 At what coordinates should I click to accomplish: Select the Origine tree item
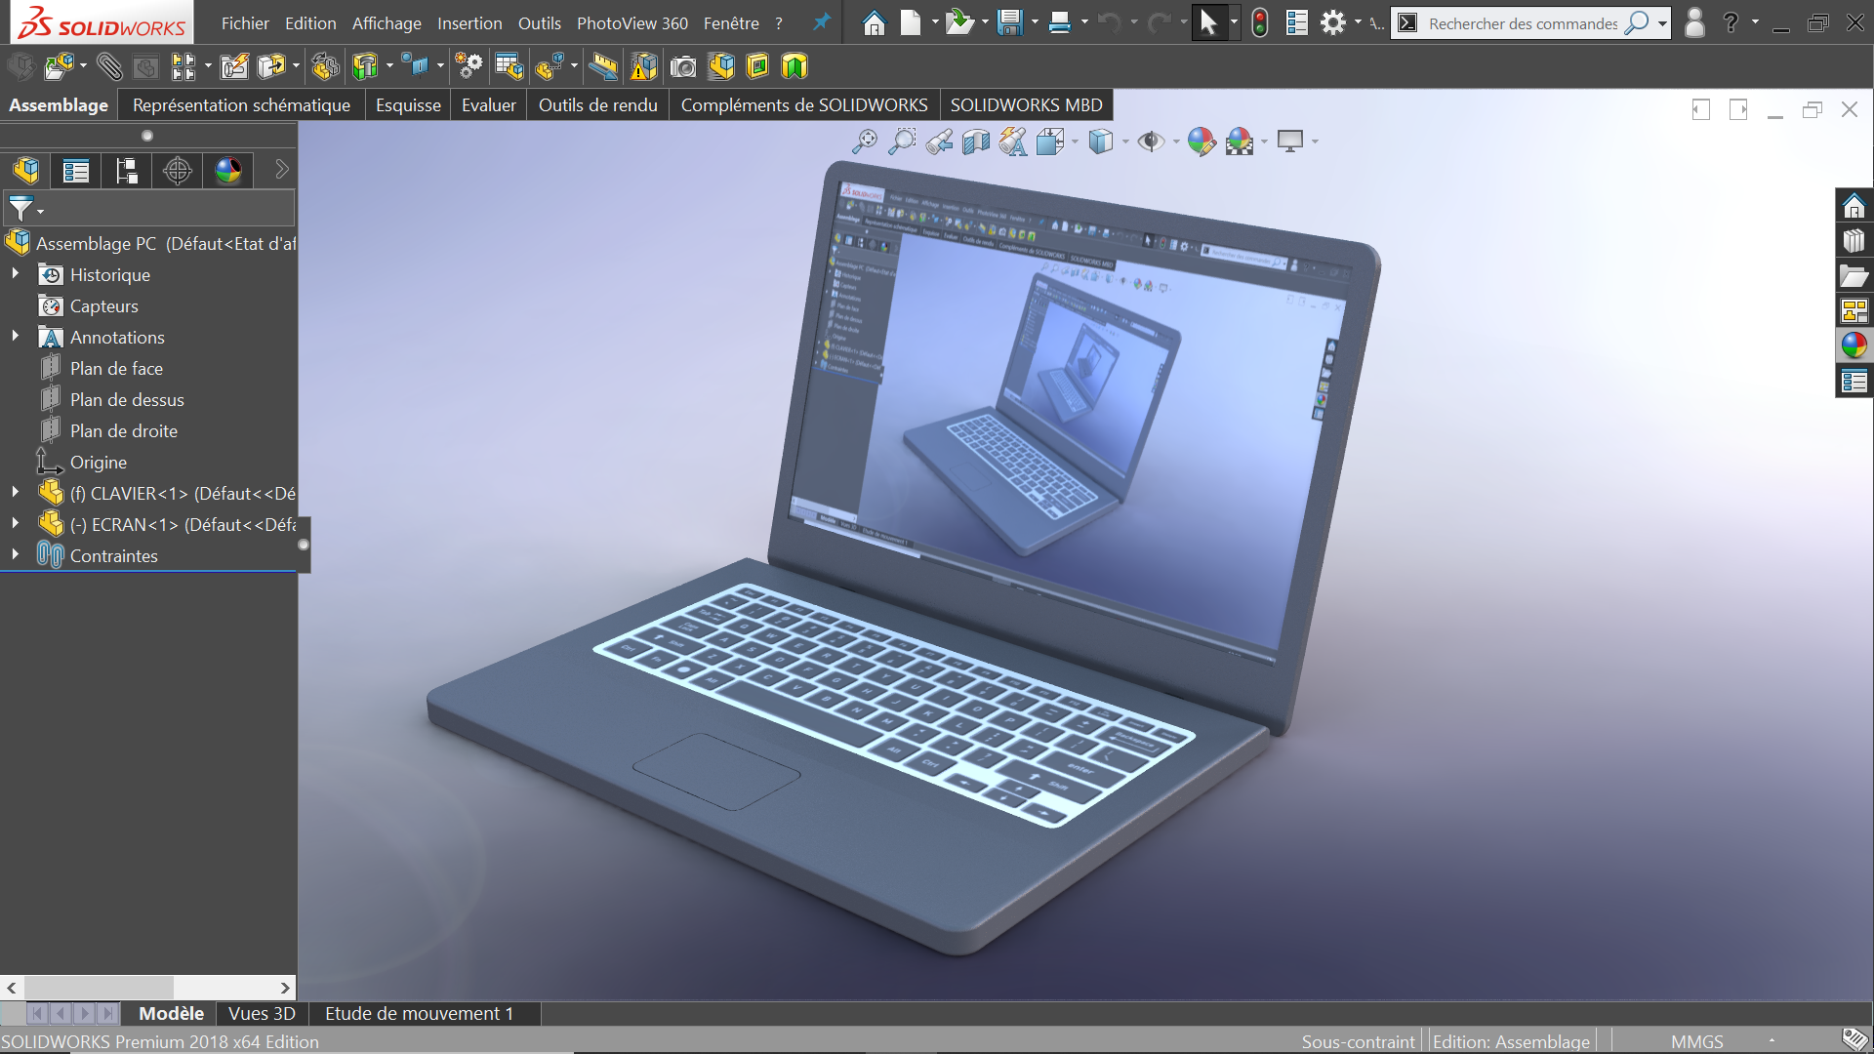(x=99, y=462)
